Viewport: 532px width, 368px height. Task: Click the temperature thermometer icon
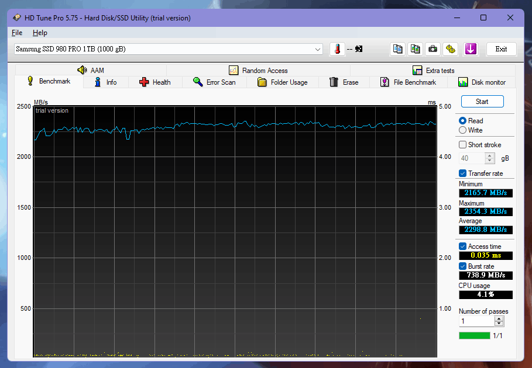(337, 49)
